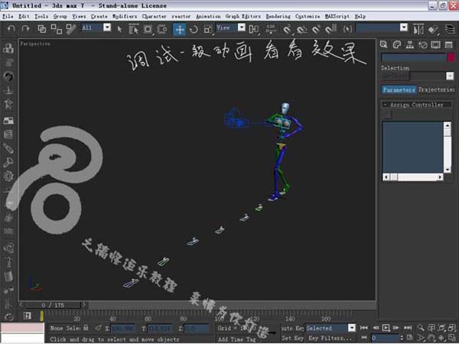This screenshot has height=344, width=459.
Task: Open the Display tab in command panel
Action: click(435, 45)
